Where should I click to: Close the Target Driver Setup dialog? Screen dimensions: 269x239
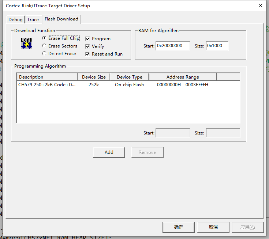[x=260, y=6]
